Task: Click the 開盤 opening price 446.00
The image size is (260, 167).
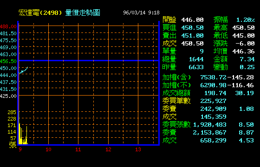Action: [x=192, y=20]
